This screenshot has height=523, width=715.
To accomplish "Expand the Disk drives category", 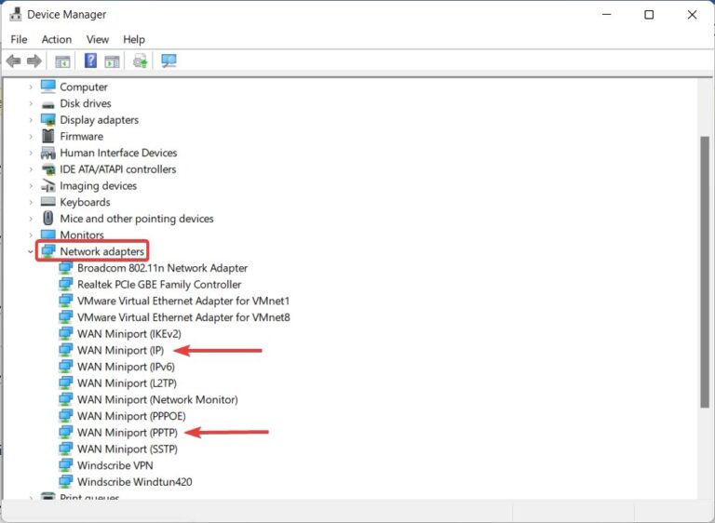I will click(x=31, y=103).
